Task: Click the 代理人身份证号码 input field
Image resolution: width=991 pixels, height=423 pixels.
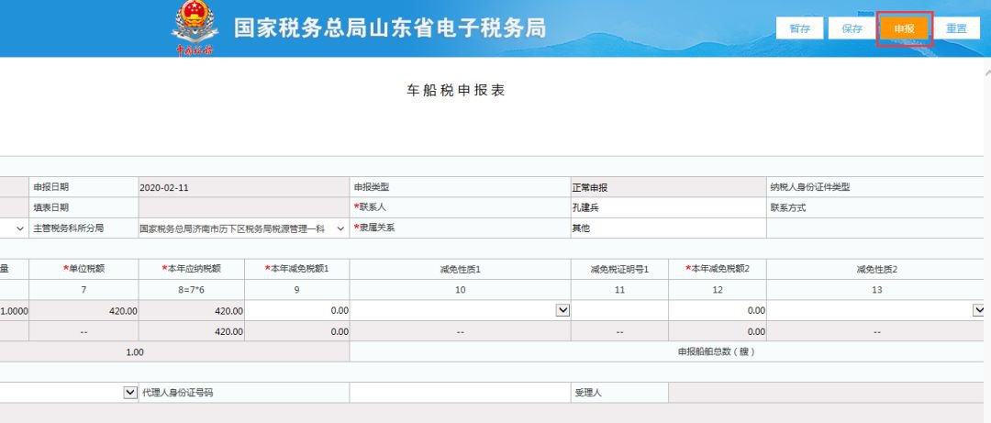Action: pos(458,393)
